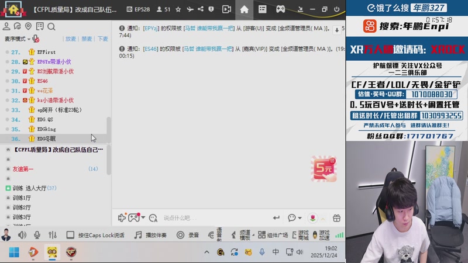The width and height of the screenshot is (468, 263).
Task: Open the gamepad icon in chat toolbar
Action: (x=134, y=217)
